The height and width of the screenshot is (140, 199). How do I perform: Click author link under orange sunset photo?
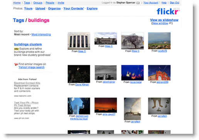click(x=109, y=114)
